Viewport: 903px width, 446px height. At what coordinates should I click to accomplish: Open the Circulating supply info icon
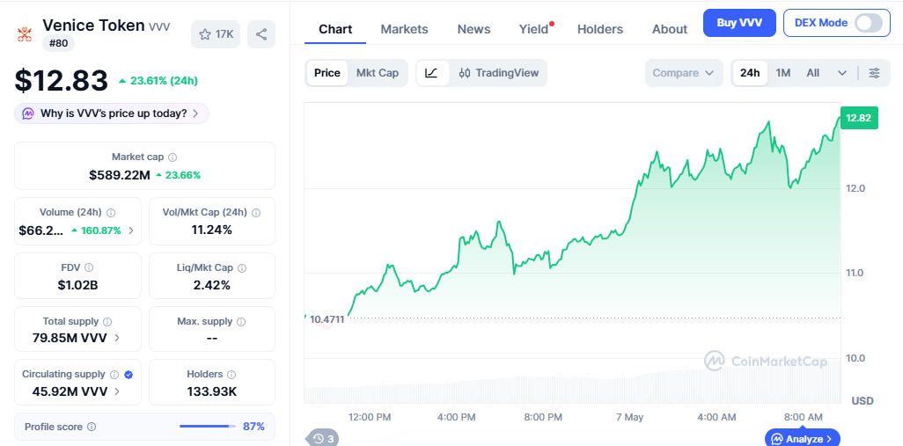click(x=114, y=375)
